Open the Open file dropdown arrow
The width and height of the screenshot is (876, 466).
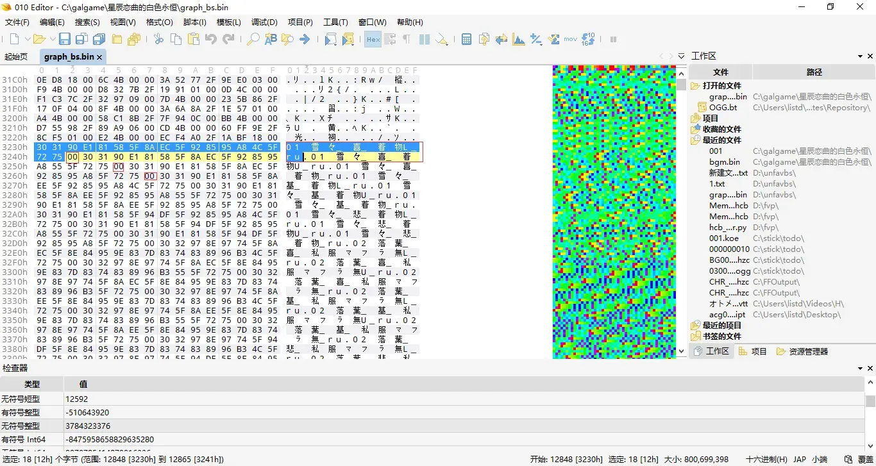pyautogui.click(x=53, y=40)
